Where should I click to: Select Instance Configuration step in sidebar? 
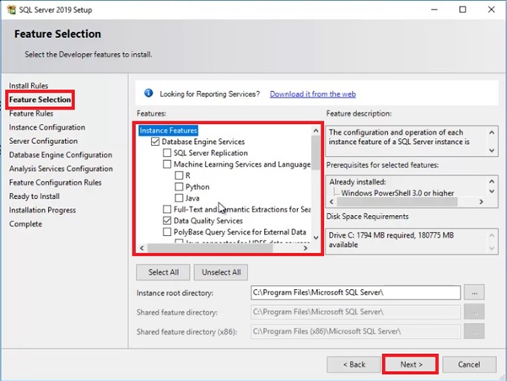pyautogui.click(x=47, y=127)
